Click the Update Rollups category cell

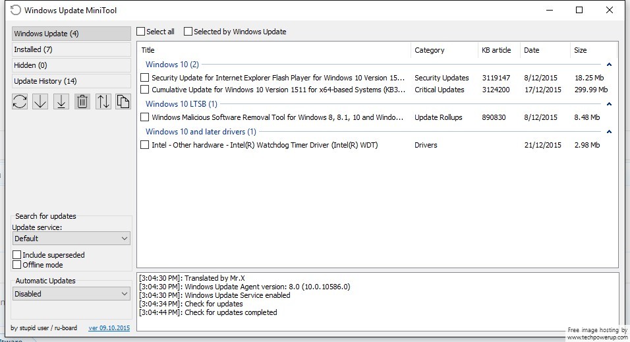point(438,117)
